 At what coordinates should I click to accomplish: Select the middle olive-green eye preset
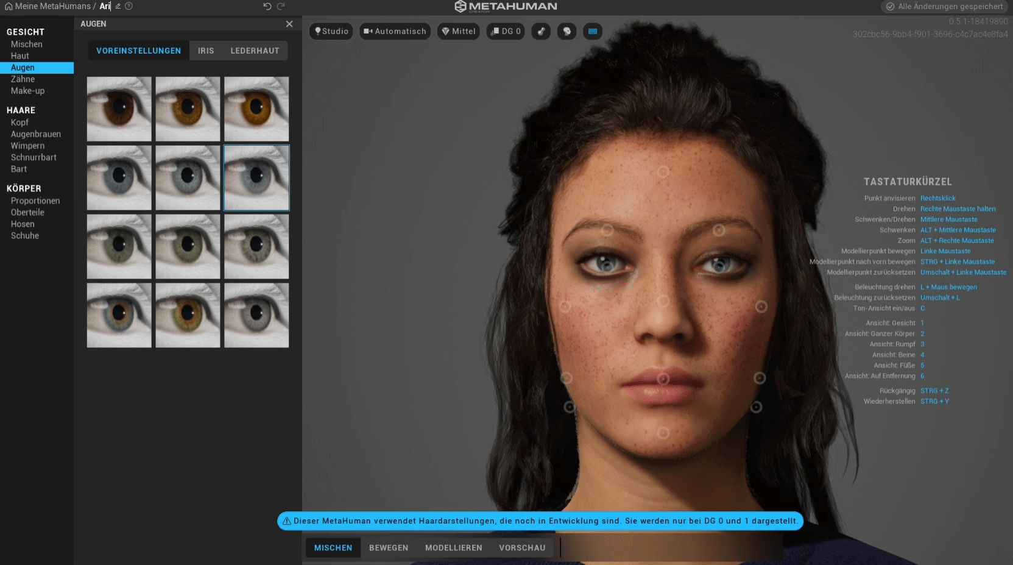[x=188, y=247]
